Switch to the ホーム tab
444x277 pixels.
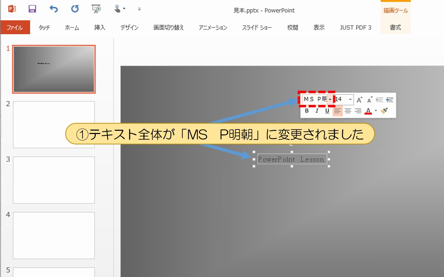(72, 28)
